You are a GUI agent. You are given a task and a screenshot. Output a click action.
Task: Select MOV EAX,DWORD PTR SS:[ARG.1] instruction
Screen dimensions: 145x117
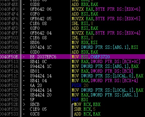(105, 95)
